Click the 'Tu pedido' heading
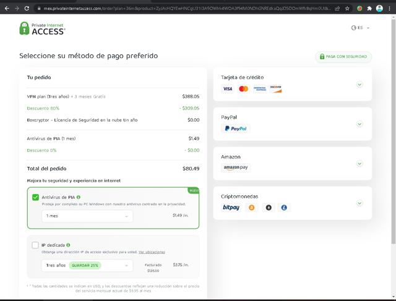The image size is (396, 301). point(39,77)
